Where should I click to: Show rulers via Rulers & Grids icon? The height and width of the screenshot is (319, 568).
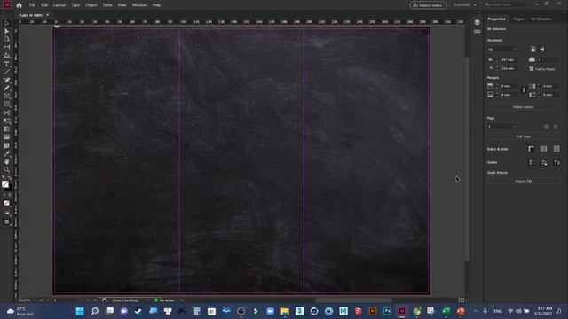pyautogui.click(x=532, y=149)
